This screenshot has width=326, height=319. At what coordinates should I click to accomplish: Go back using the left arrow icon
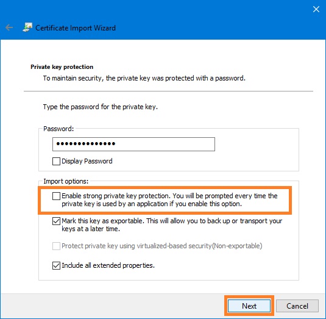point(9,27)
